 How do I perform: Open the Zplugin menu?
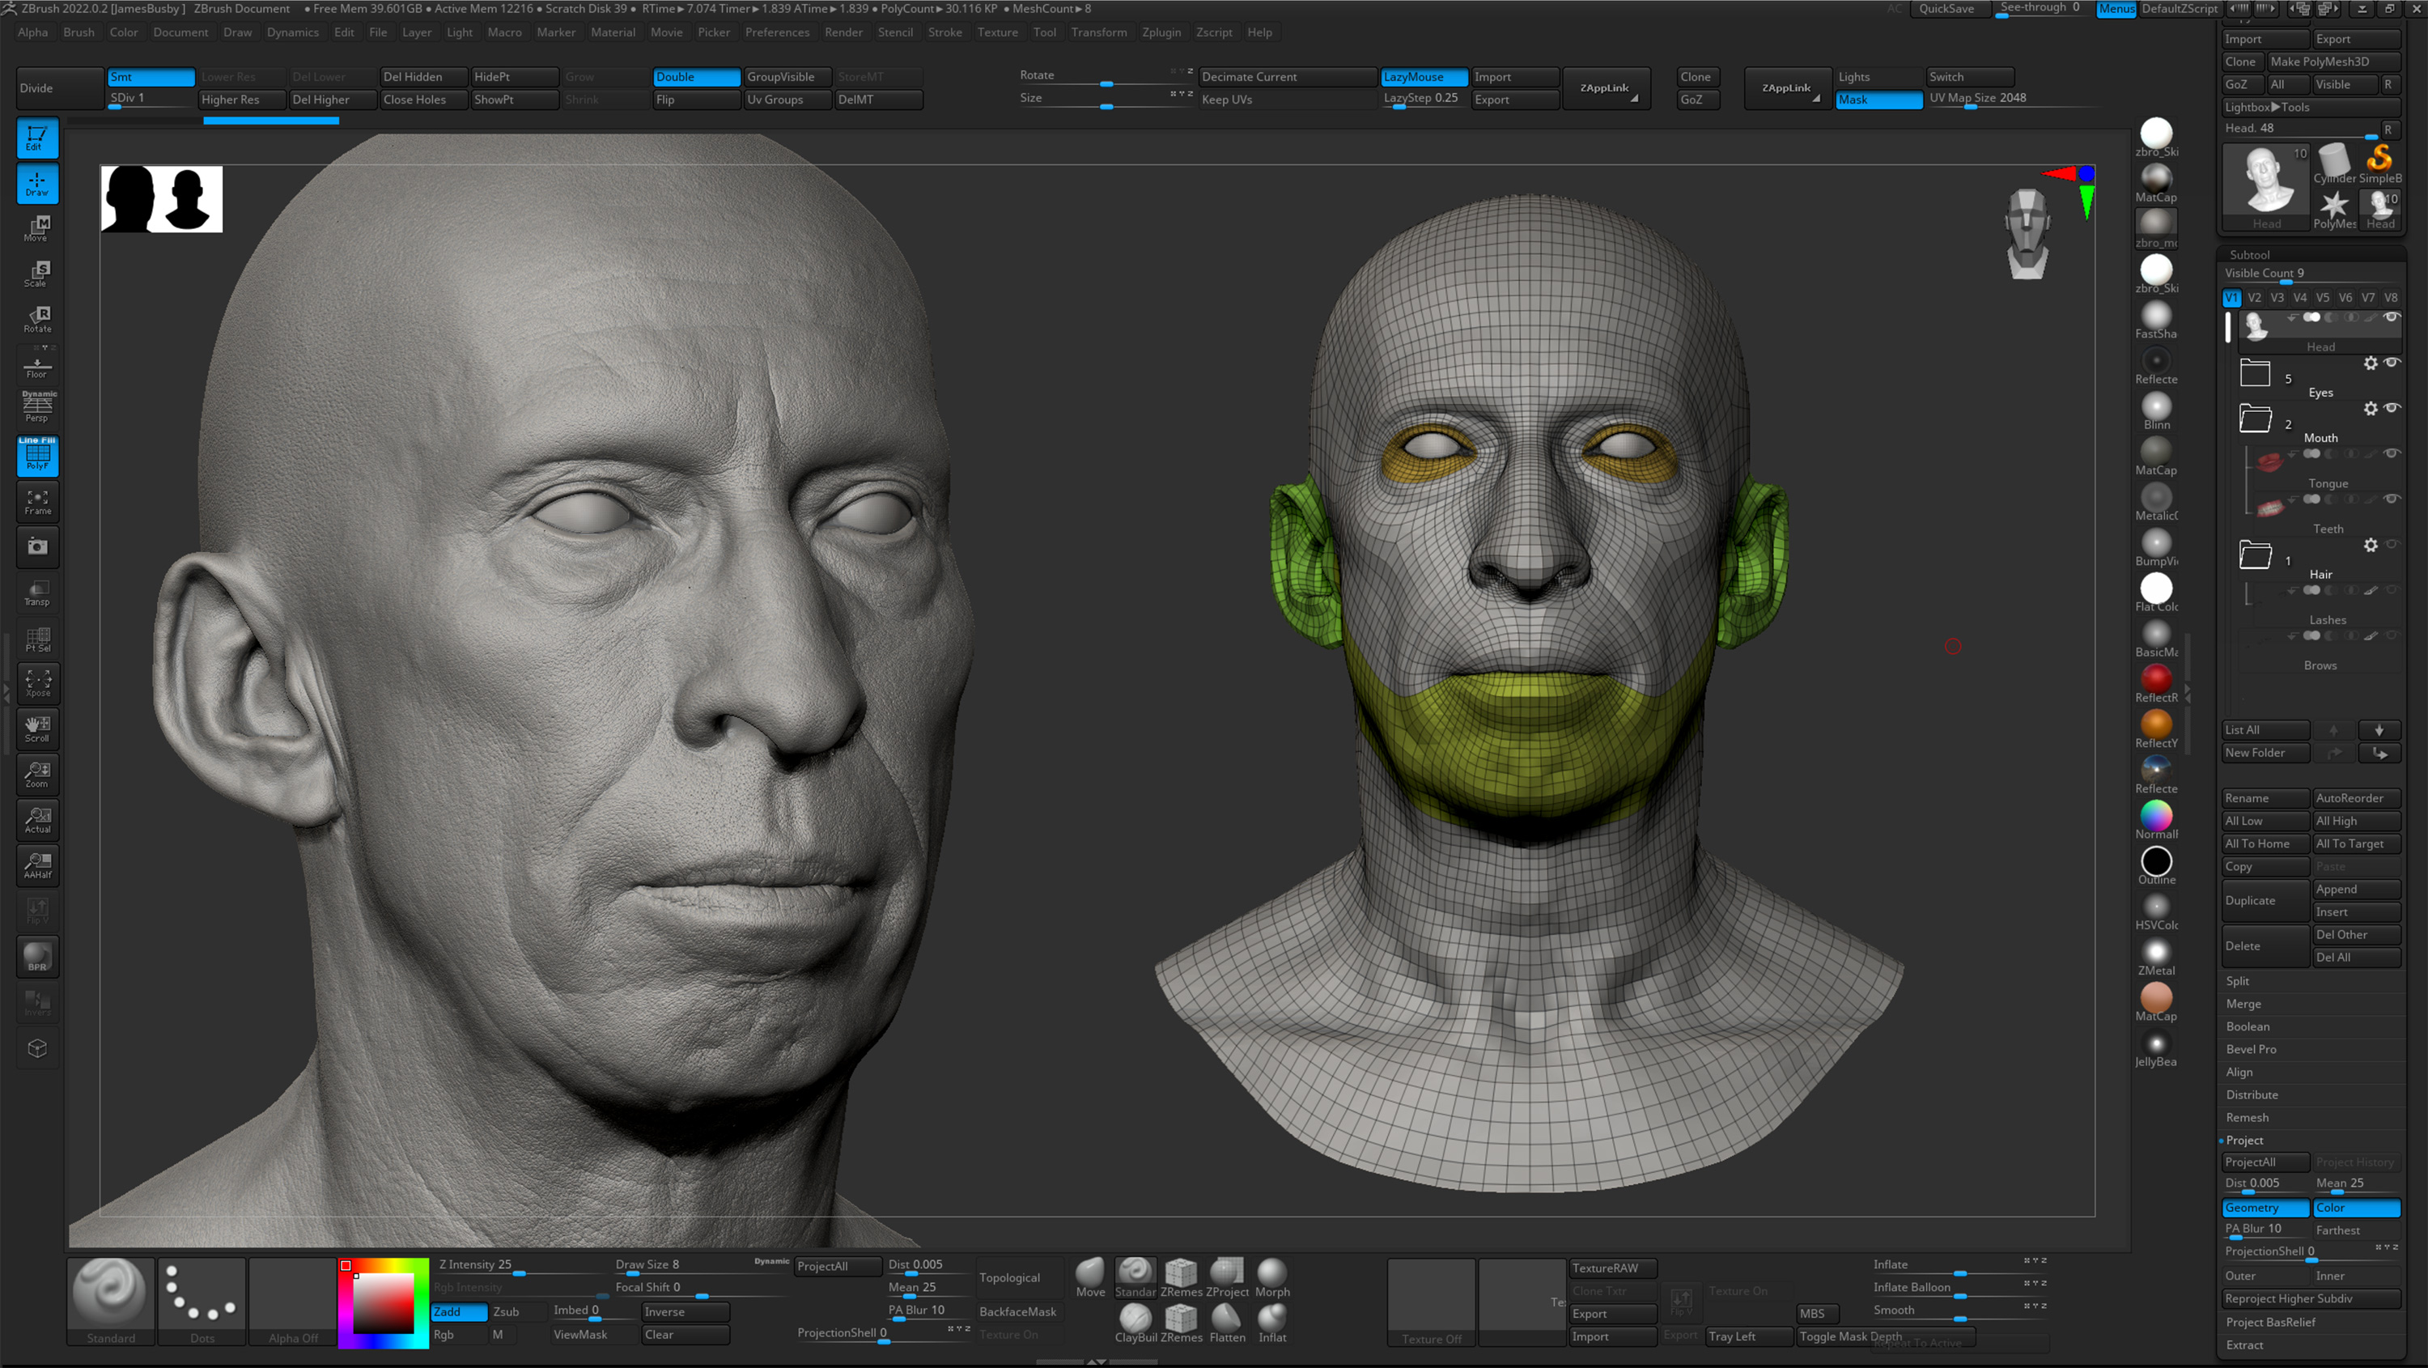tap(1161, 31)
